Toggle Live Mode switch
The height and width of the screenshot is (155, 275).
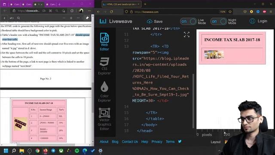(188, 22)
